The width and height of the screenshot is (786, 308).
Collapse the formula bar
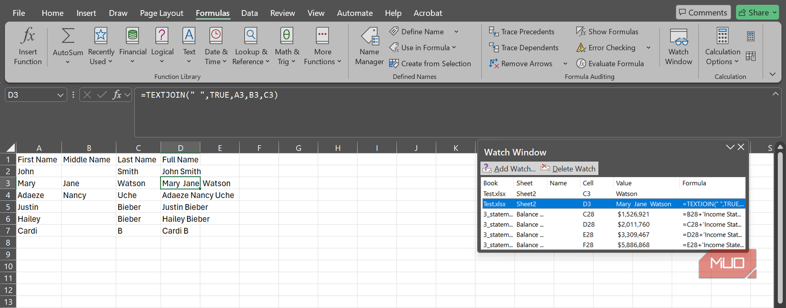click(776, 94)
